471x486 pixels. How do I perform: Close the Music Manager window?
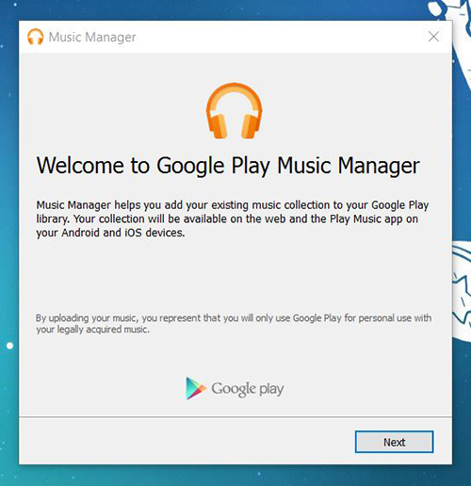tap(433, 37)
